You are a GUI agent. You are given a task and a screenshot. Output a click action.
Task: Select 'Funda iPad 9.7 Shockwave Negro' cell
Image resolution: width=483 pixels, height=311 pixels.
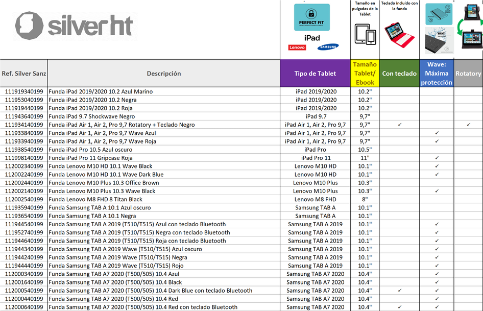click(164, 116)
